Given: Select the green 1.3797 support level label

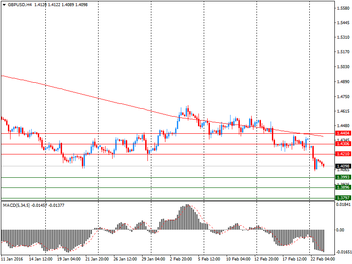Looking at the screenshot, I should point(343,198).
